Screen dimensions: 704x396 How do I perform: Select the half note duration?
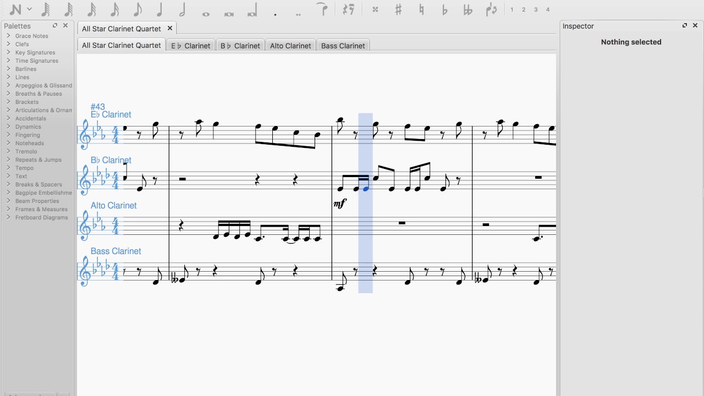(183, 9)
